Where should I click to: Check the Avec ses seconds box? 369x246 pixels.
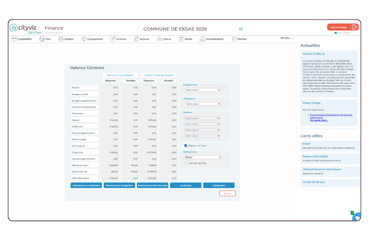pos(185,163)
